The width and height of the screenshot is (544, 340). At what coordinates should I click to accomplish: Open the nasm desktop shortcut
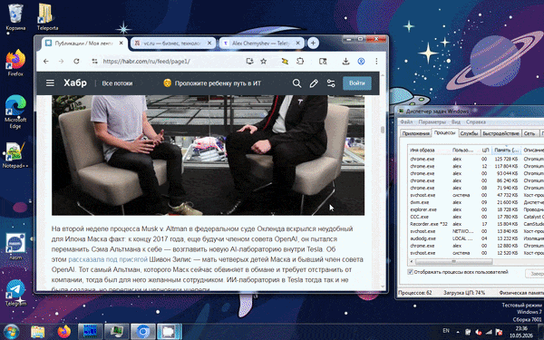pyautogui.click(x=15, y=246)
